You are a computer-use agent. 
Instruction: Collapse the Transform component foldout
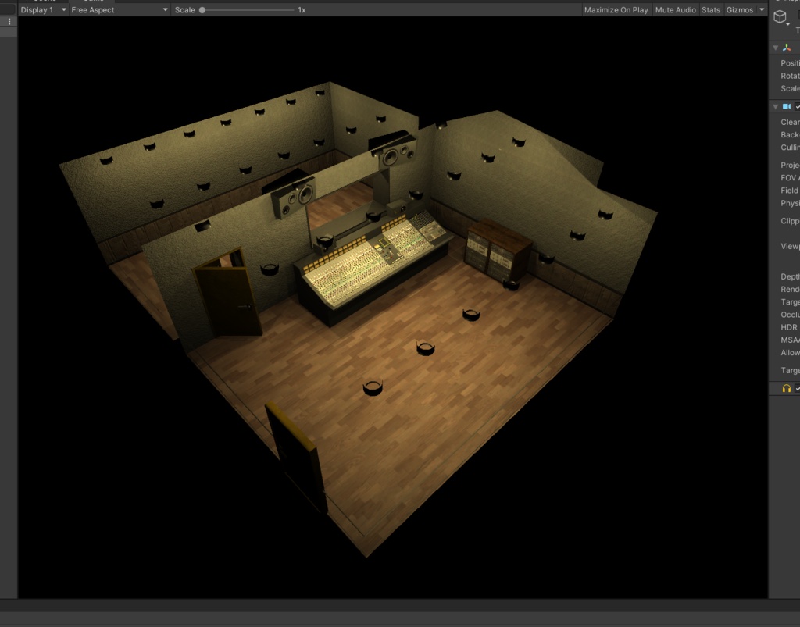776,48
